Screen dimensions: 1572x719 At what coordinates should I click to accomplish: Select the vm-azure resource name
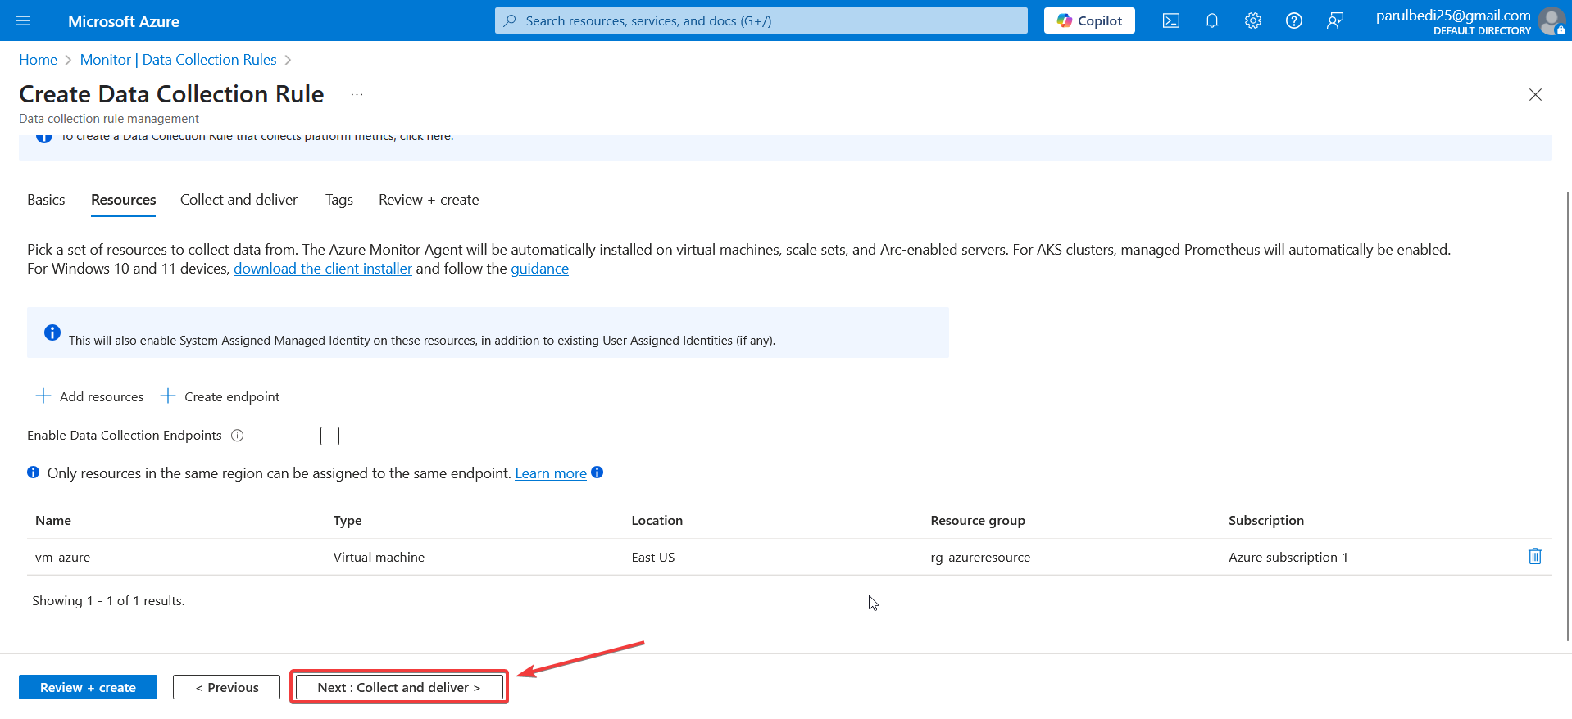tap(62, 558)
